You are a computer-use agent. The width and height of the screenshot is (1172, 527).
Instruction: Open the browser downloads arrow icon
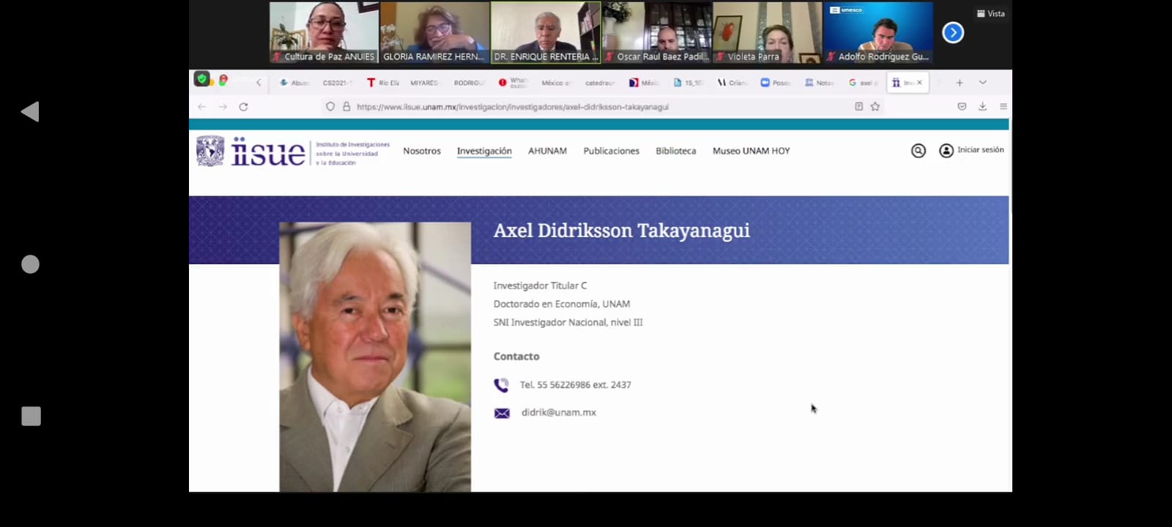(982, 107)
